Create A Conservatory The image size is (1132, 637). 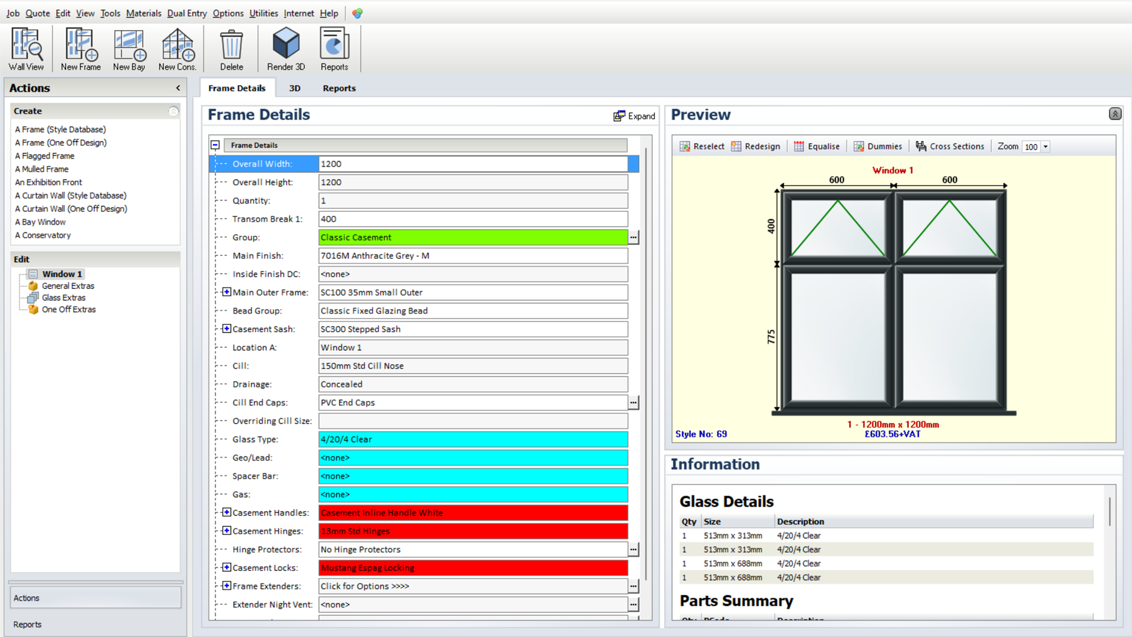[42, 235]
